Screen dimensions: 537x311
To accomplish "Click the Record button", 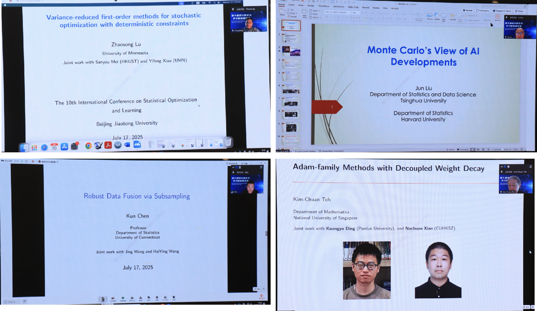I will click(x=468, y=11).
